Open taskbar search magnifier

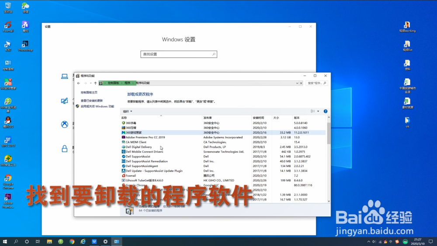coord(16,242)
